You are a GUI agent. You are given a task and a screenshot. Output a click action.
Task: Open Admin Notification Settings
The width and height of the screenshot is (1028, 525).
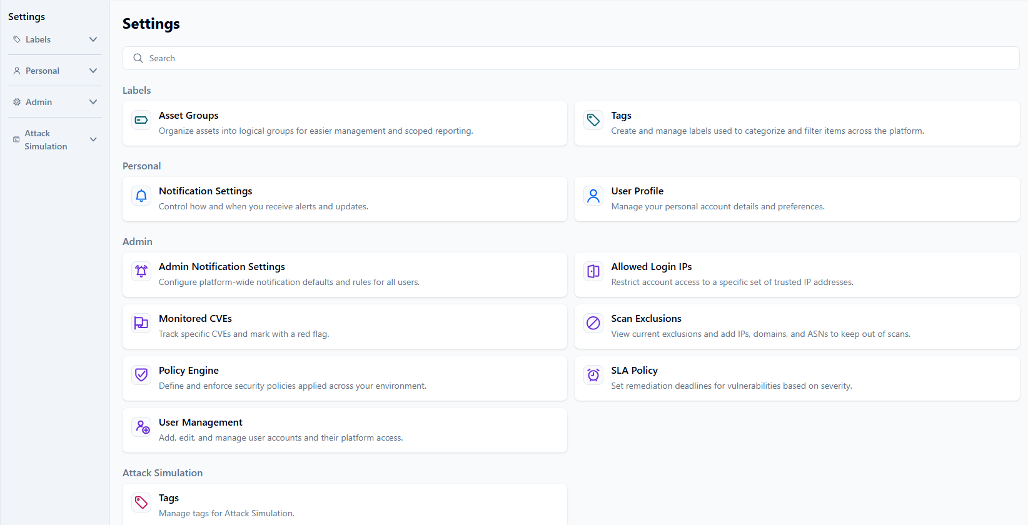click(x=345, y=275)
